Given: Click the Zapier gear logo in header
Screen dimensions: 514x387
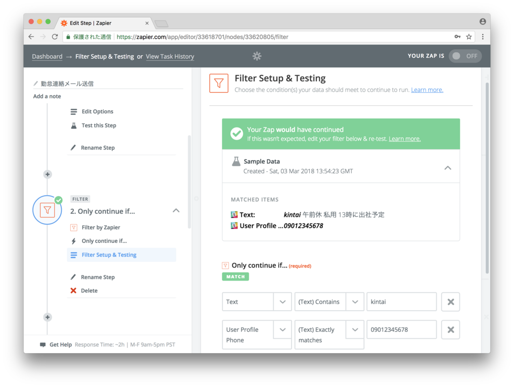Looking at the screenshot, I should click(257, 56).
